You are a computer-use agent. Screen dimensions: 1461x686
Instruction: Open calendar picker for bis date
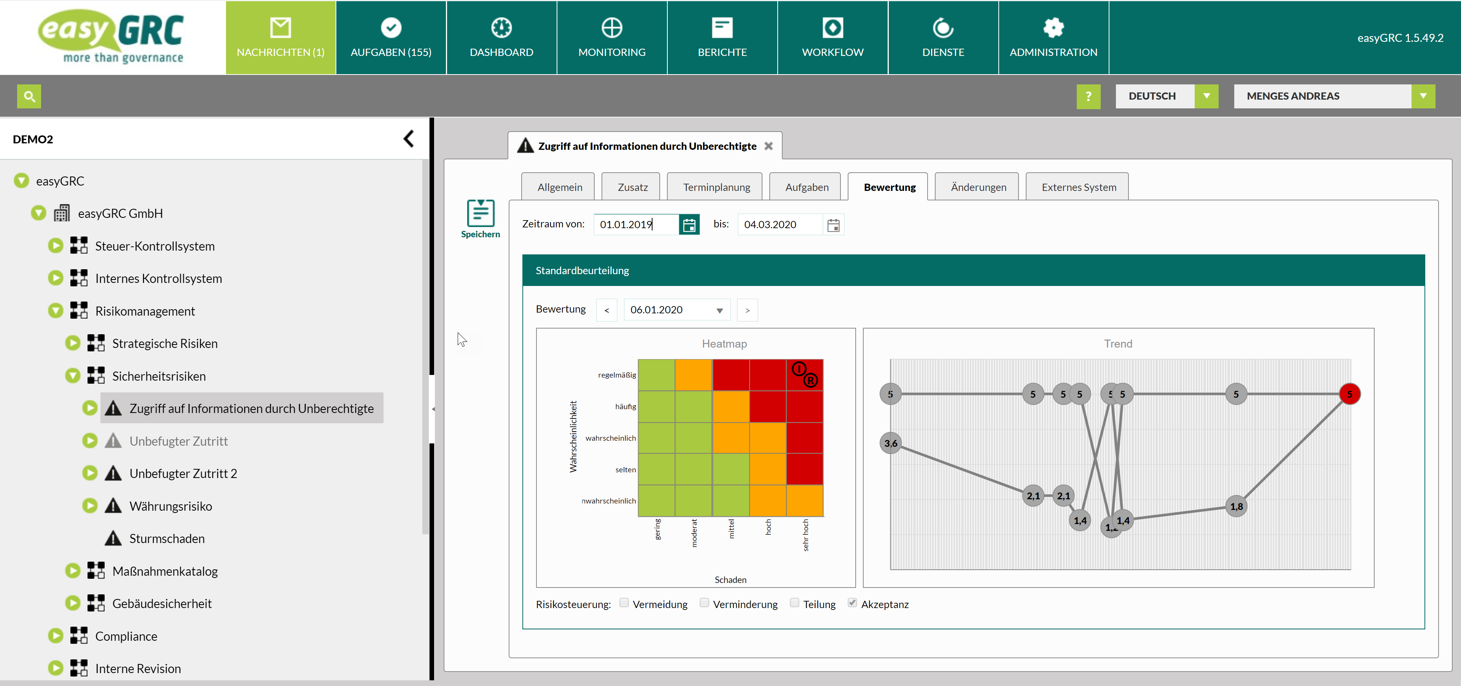[x=832, y=225]
